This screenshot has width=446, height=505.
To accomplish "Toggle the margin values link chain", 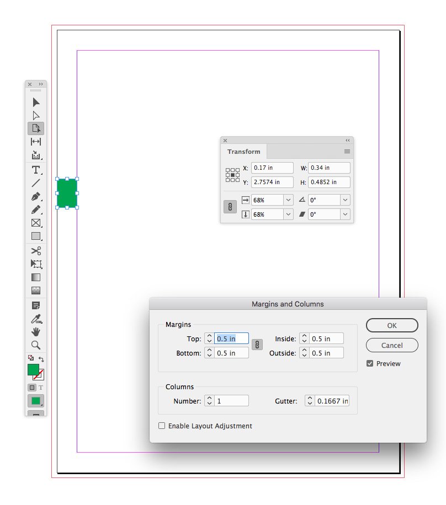I will (257, 345).
